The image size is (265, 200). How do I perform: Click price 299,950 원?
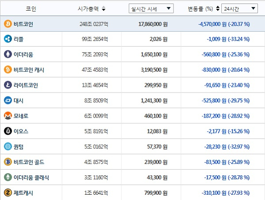click(156, 85)
